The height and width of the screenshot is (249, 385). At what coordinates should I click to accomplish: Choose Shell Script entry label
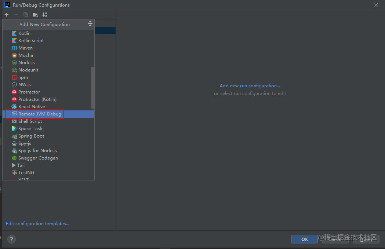(30, 121)
